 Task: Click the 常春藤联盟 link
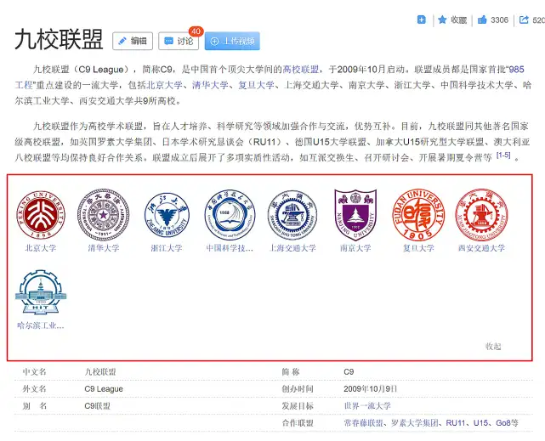point(364,422)
